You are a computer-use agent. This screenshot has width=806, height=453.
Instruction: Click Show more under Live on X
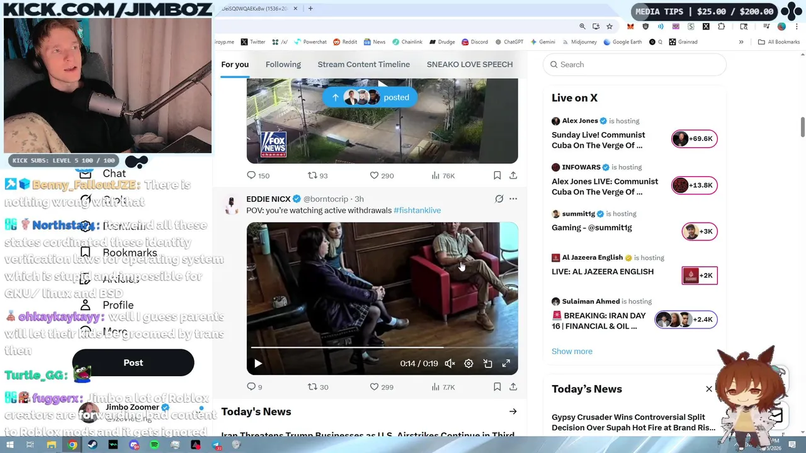(572, 351)
